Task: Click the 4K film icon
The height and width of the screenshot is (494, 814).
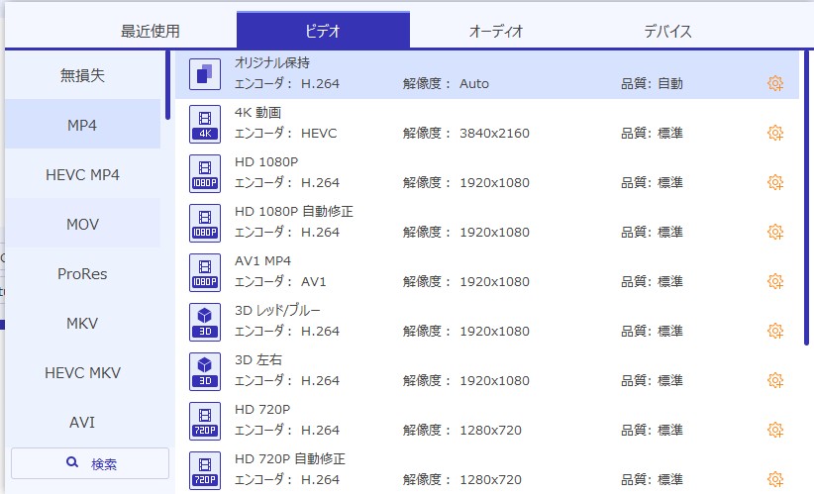Action: point(205,124)
